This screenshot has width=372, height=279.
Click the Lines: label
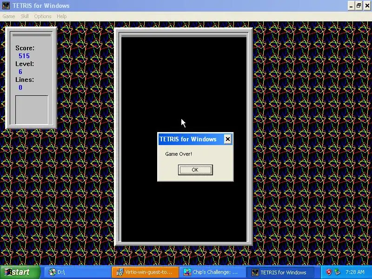25,80
